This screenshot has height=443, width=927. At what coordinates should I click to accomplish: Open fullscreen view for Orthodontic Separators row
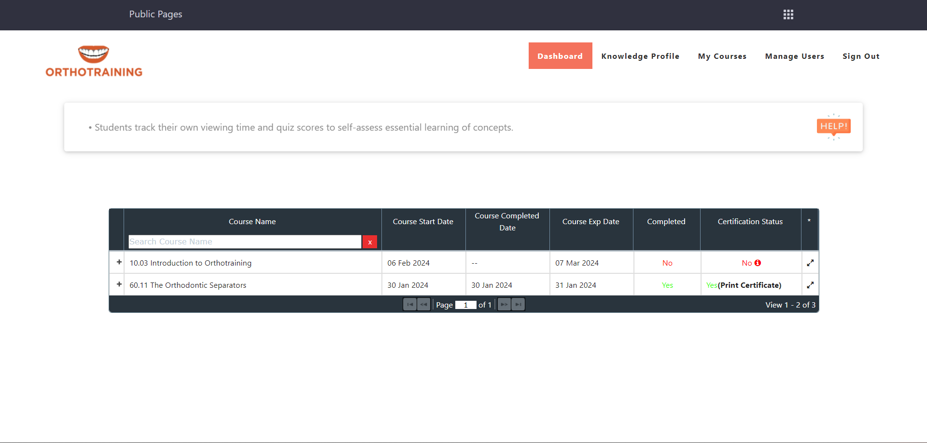[x=810, y=285]
